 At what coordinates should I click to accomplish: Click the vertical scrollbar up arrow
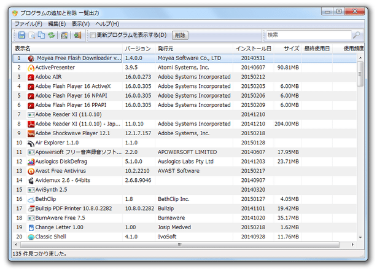[x=360, y=58]
